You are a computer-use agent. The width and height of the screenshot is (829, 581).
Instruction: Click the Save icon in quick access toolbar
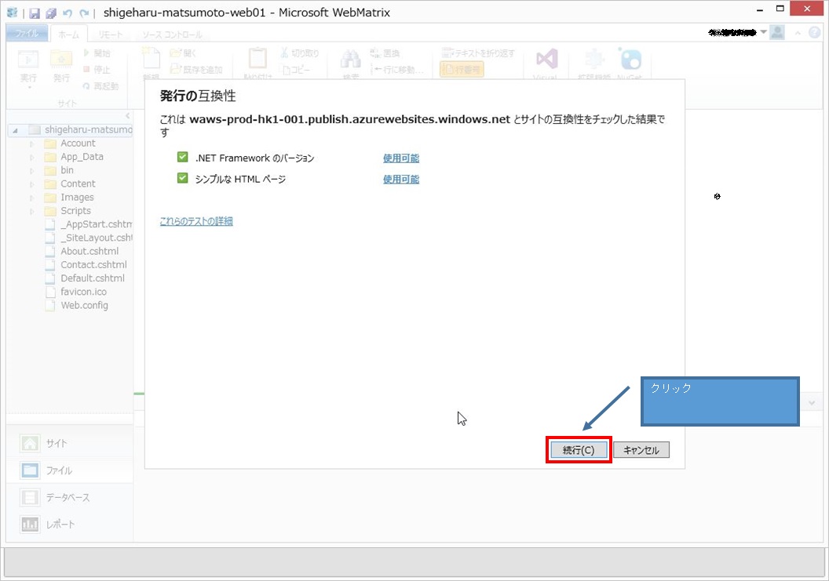35,13
